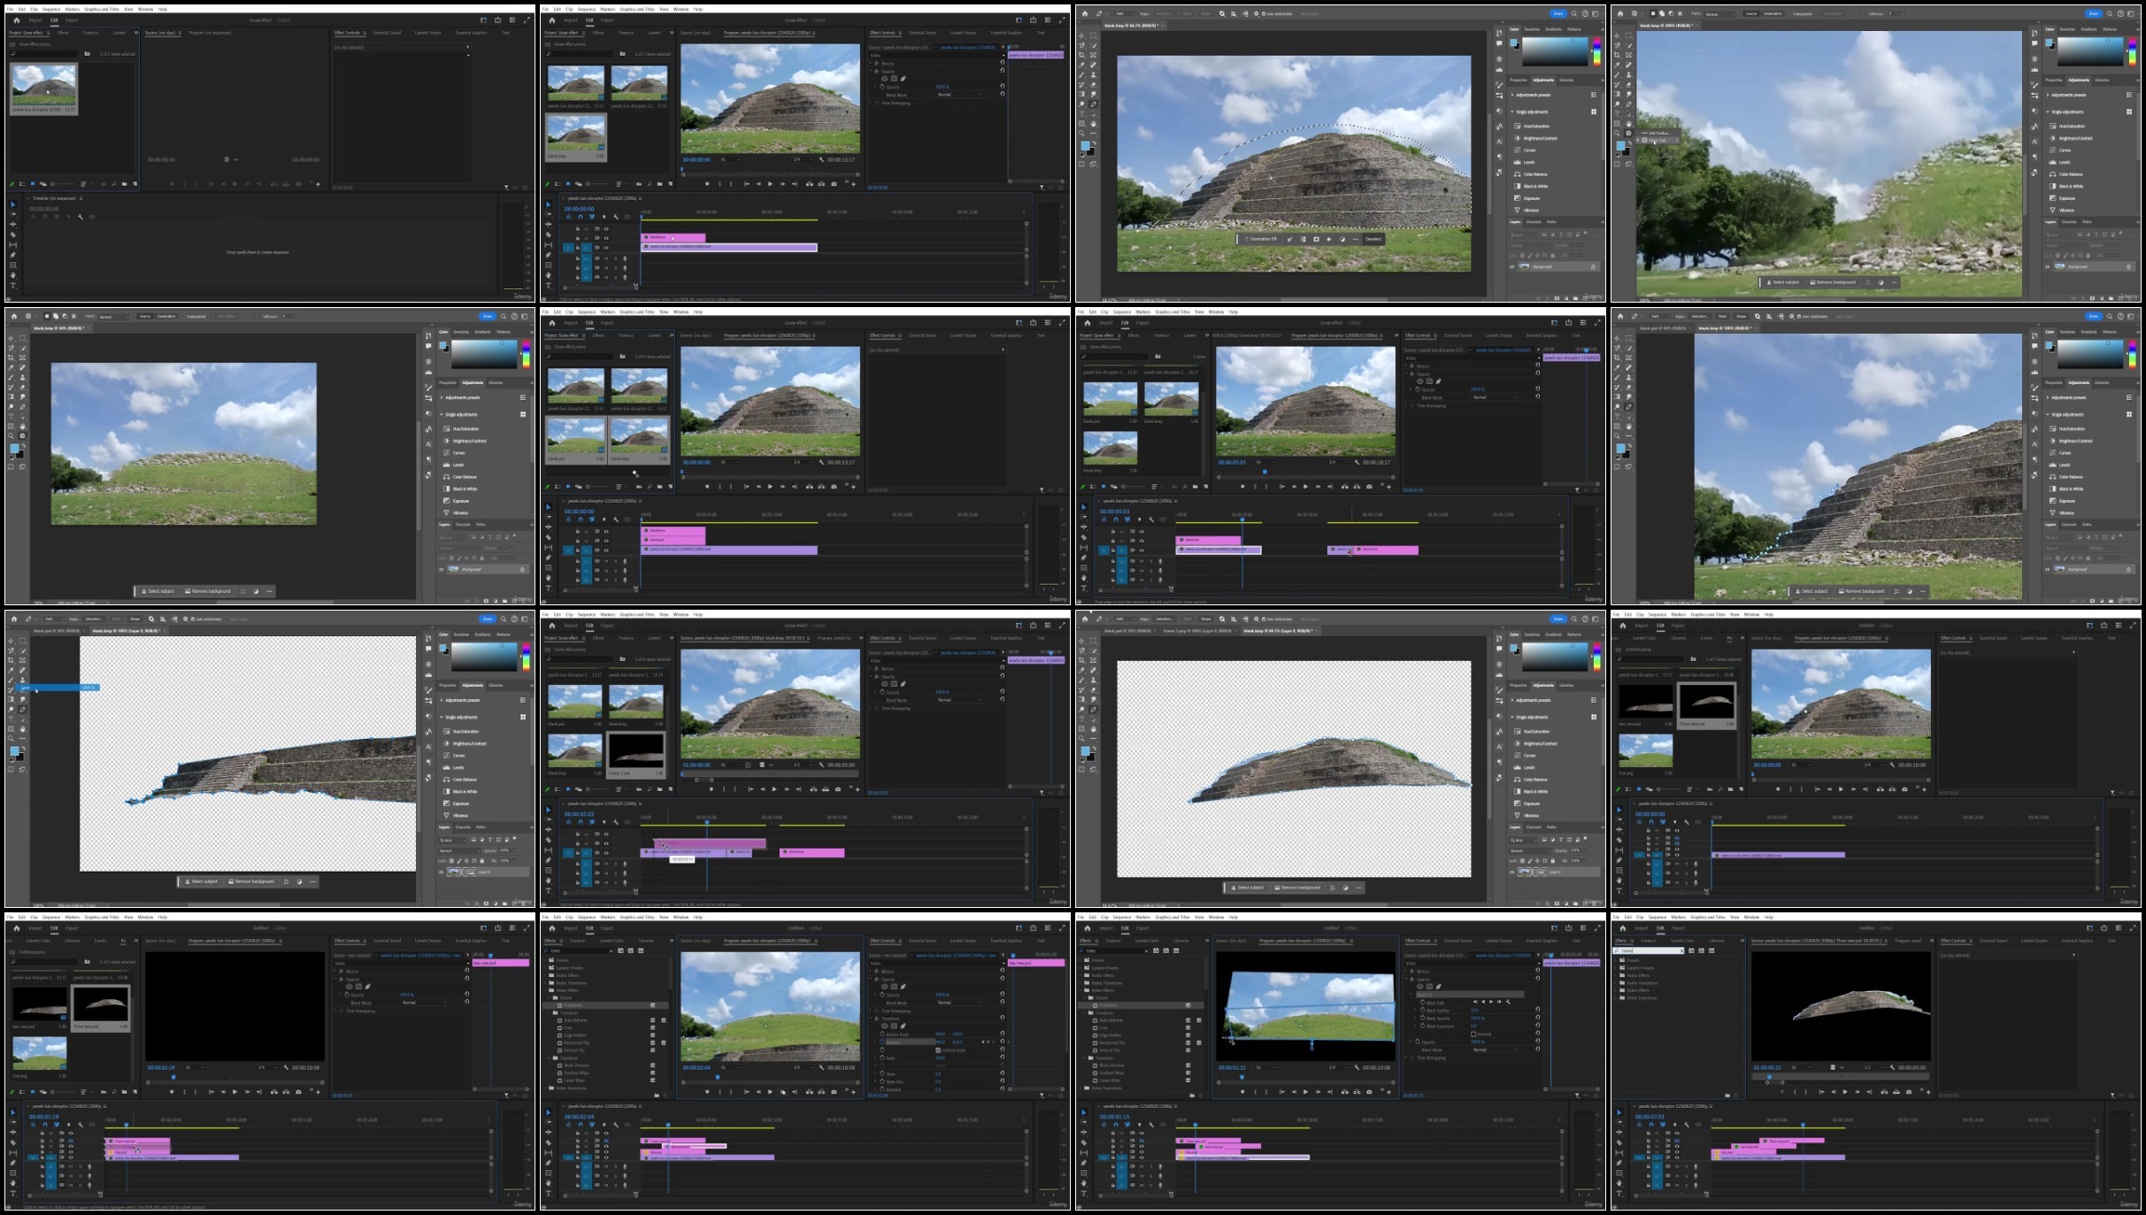Open the Blend Mode dropdown in the Uniform Scale Premiere window
2146x1215 pixels.
960,1003
